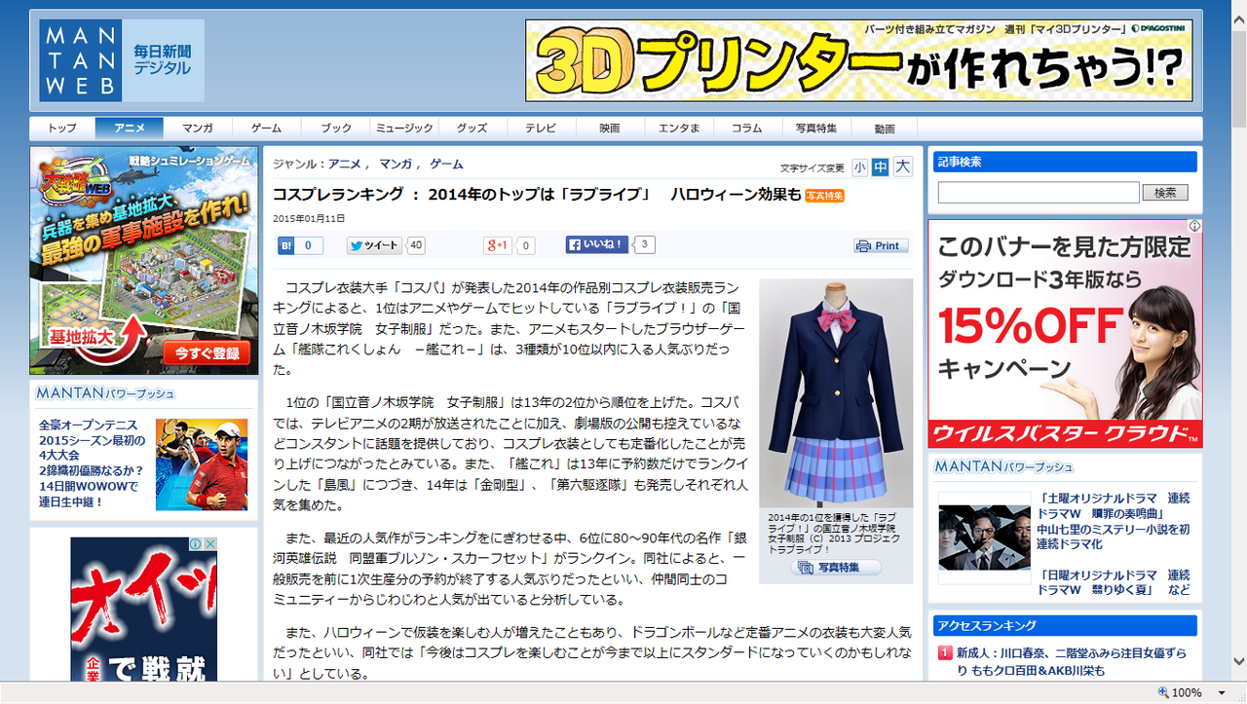Set text size to medium 中

[x=881, y=167]
